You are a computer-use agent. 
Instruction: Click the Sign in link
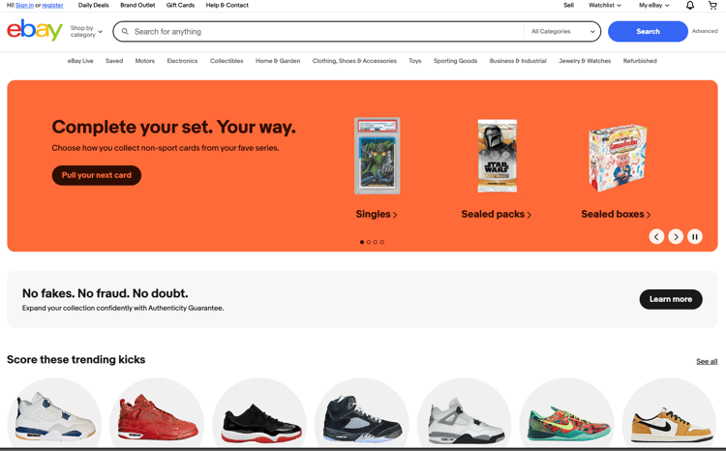[24, 5]
